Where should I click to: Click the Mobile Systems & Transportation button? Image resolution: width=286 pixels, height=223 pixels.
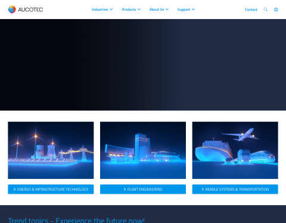point(235,189)
